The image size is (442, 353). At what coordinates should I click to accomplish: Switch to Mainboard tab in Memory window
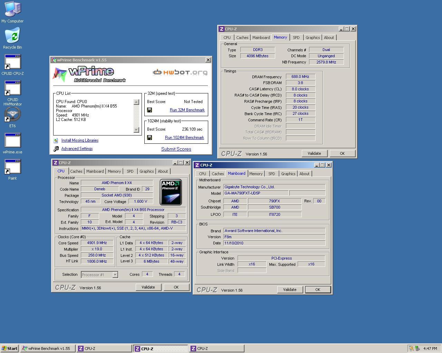261,38
